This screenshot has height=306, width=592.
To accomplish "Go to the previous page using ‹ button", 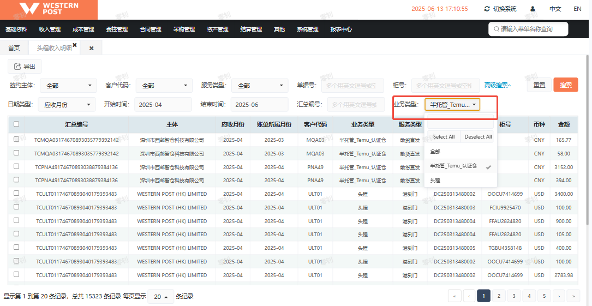I will click(x=469, y=296).
